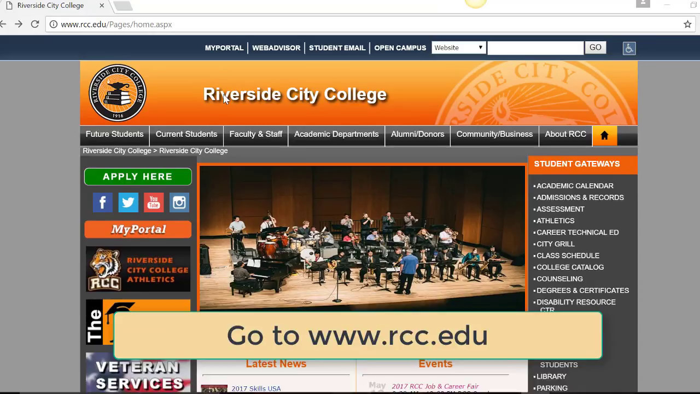
Task: Open the Veteran Services banner
Action: click(x=138, y=373)
